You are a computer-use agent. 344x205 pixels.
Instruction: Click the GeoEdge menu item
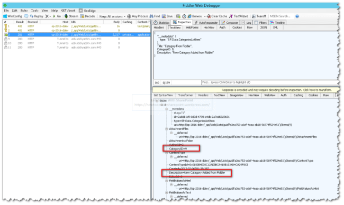click(87, 11)
